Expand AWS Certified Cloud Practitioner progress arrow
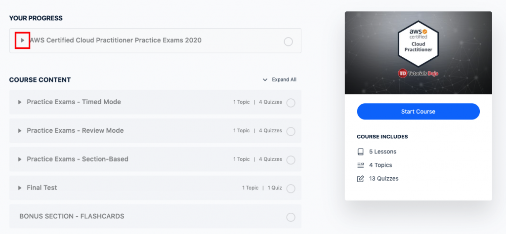This screenshot has height=234, width=506. tap(22, 40)
